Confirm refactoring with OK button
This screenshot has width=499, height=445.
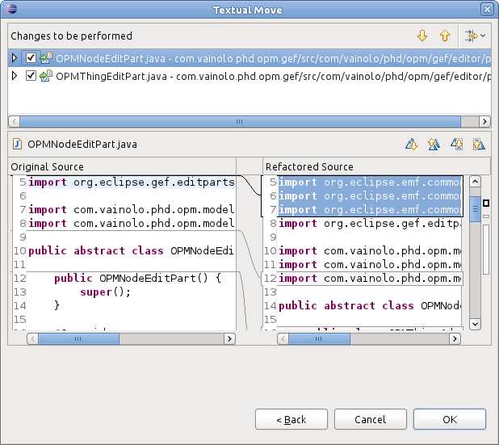(450, 419)
